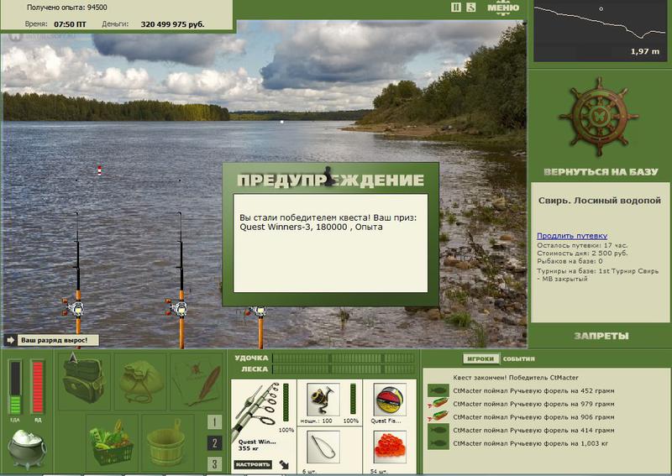
Task: Open the ЗАПРЕТЫ restrictions panel
Action: coord(601,336)
